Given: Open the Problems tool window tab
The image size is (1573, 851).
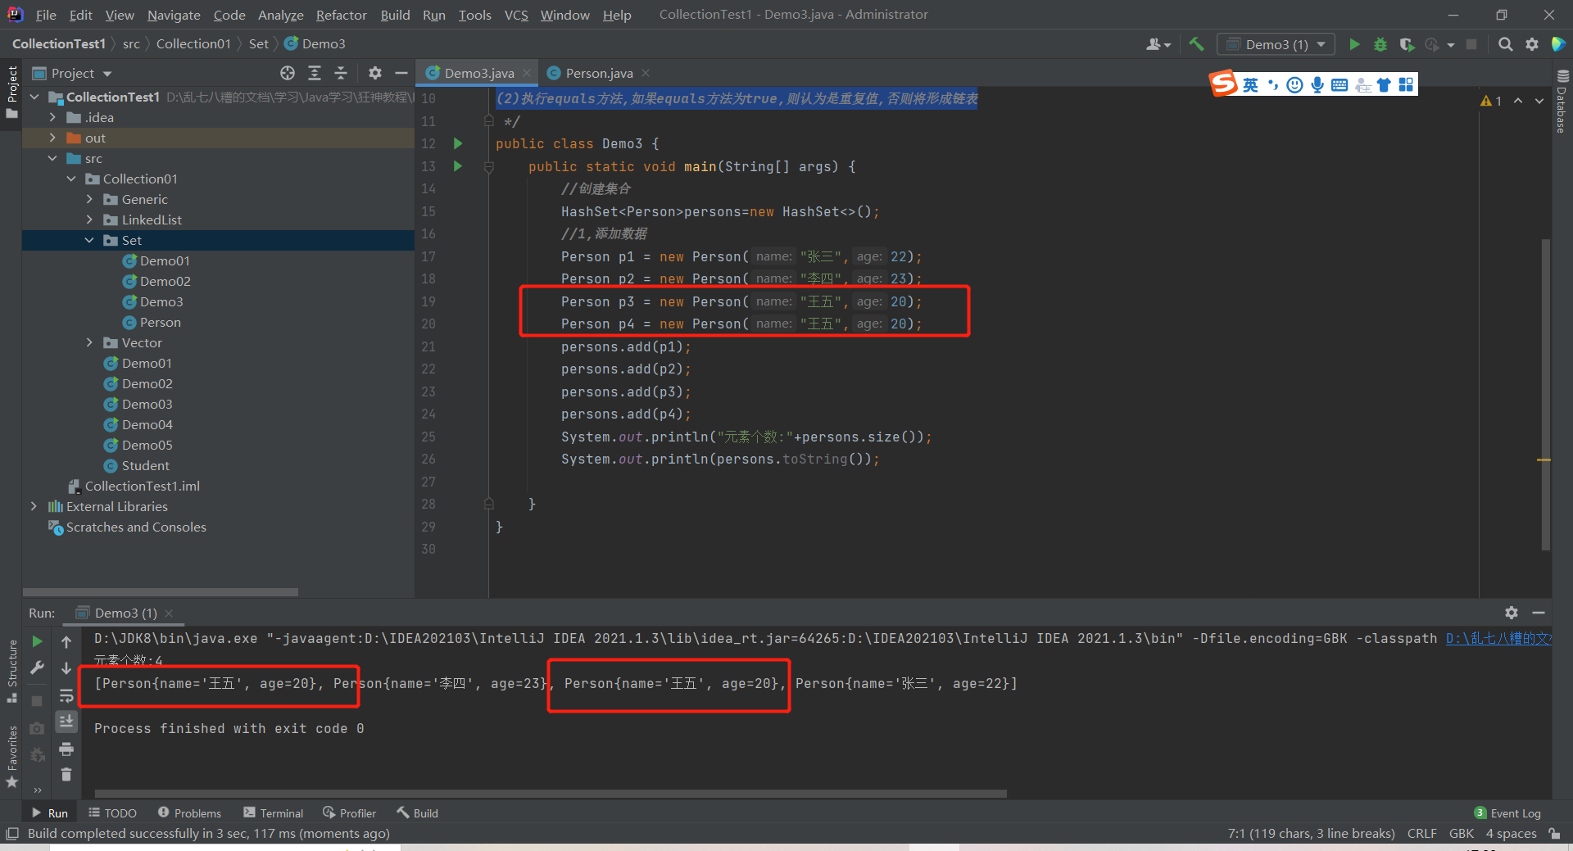Looking at the screenshot, I should click(189, 813).
